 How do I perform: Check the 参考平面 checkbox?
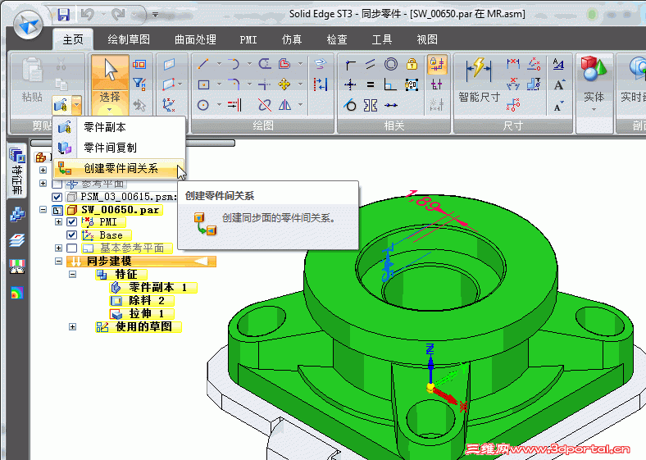click(57, 184)
